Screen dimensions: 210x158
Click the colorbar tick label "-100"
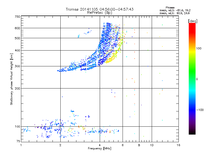(200, 110)
